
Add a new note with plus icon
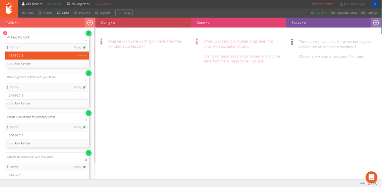point(376,23)
